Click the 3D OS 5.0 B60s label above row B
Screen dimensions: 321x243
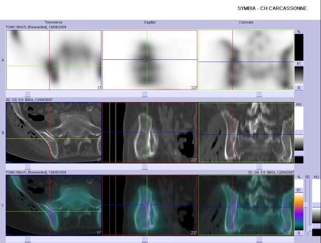[29, 100]
